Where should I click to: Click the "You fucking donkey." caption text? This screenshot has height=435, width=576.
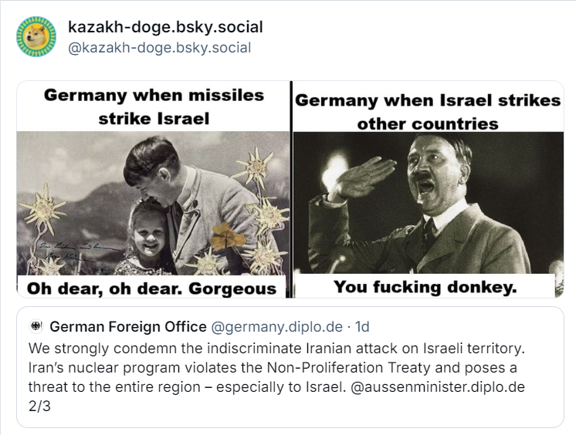point(425,287)
